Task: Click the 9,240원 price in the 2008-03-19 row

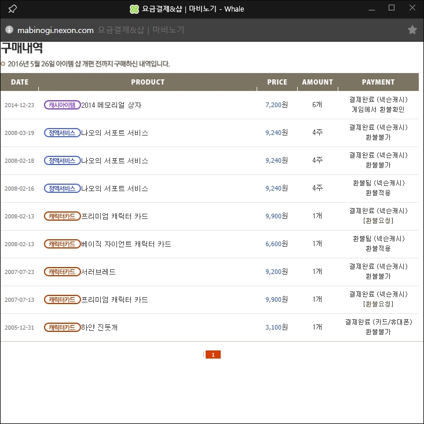Action: (x=277, y=133)
